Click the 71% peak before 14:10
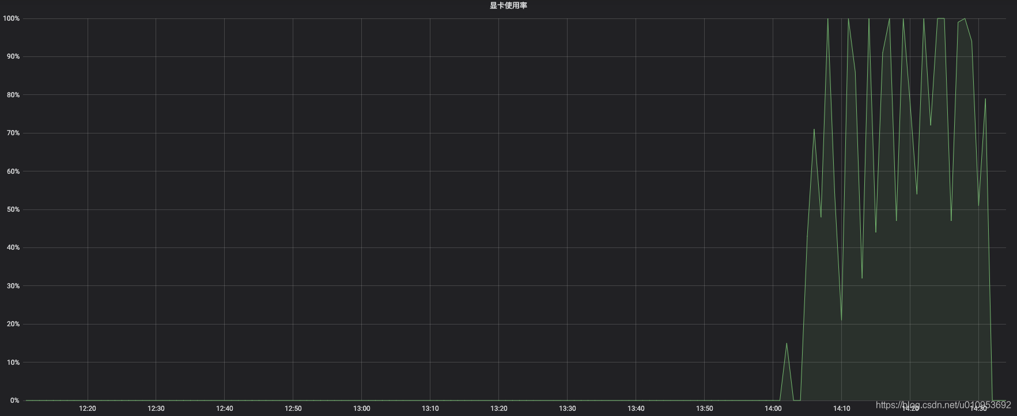 coord(814,129)
